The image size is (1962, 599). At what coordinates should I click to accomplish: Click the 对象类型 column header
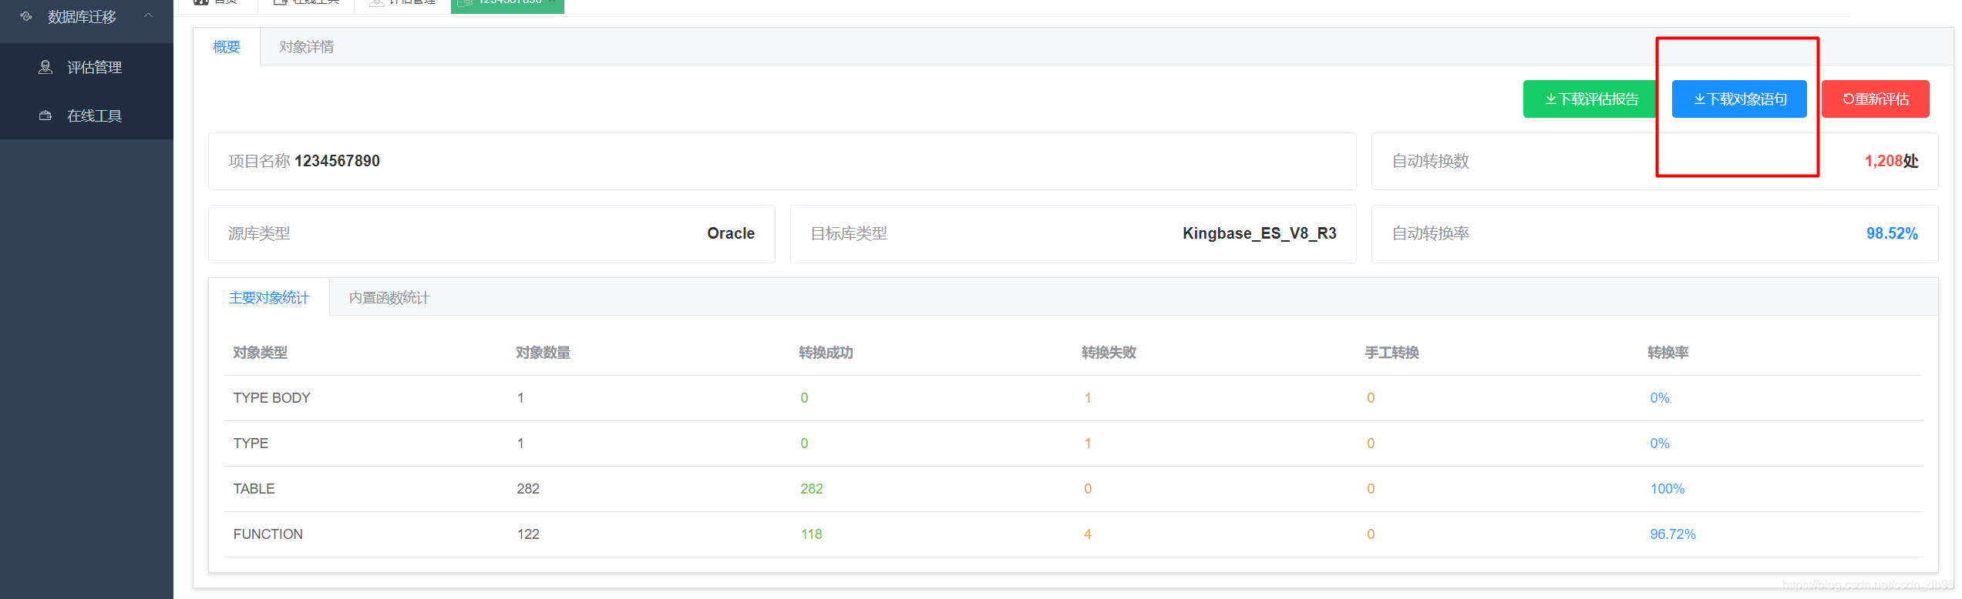tap(260, 353)
